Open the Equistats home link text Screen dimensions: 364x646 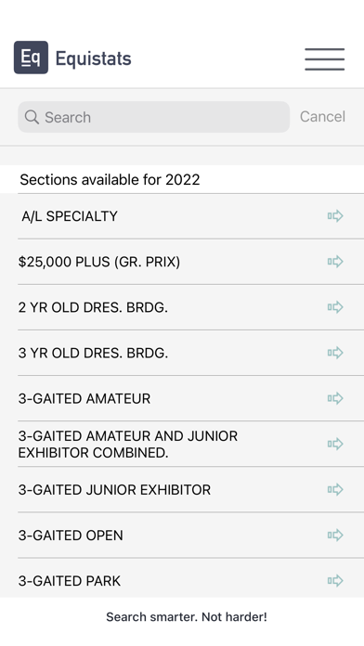[x=94, y=58]
